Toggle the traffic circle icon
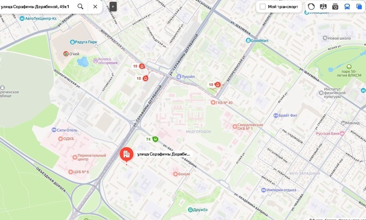 [x=311, y=6]
